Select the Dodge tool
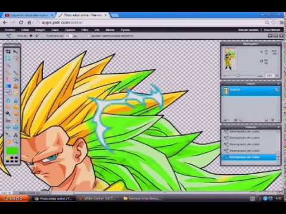 point(8,114)
